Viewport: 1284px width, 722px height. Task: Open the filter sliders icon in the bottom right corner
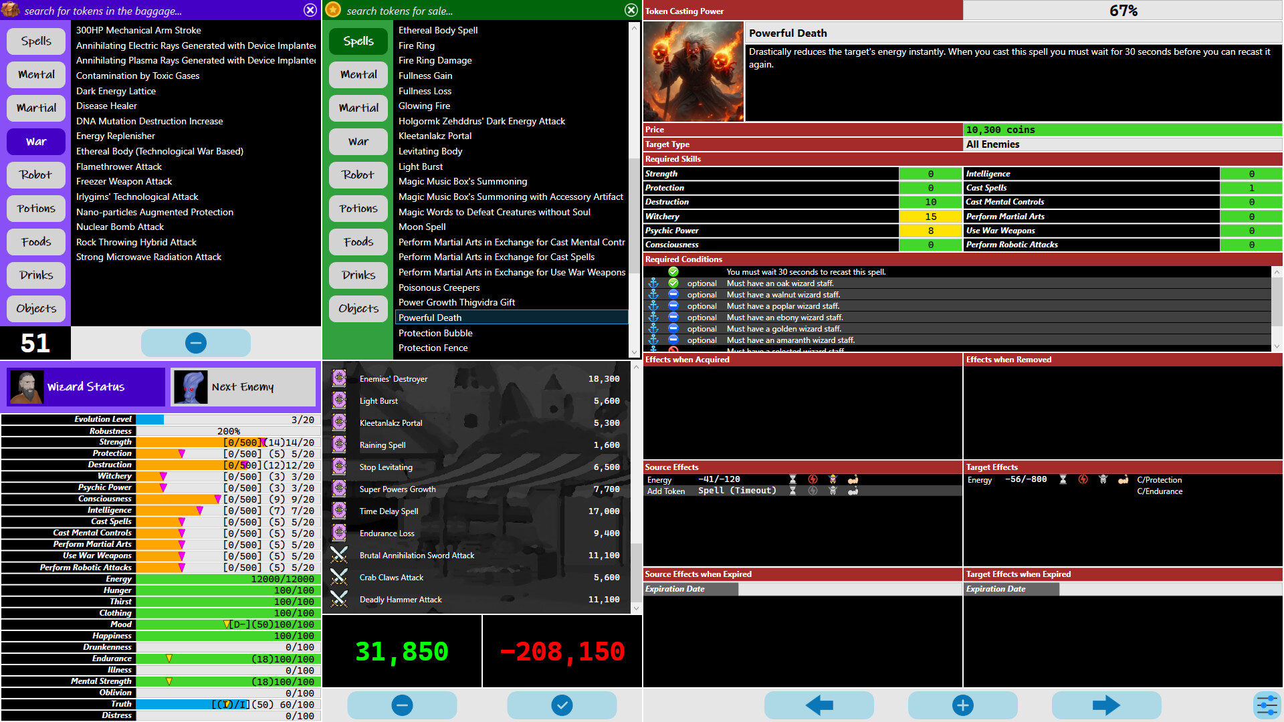pos(1267,705)
